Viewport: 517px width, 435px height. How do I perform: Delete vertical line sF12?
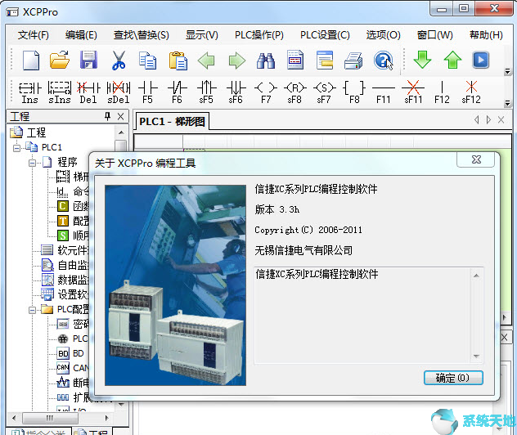[471, 92]
